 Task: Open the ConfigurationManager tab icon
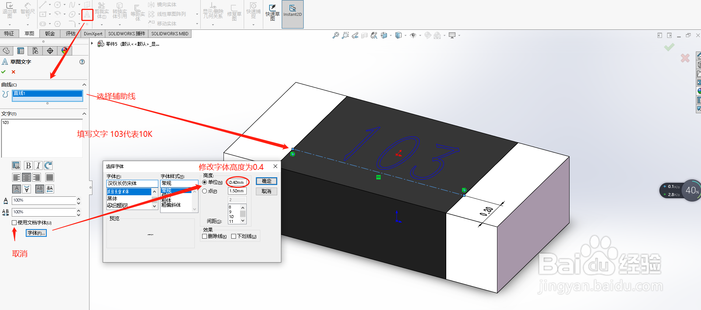pos(35,51)
